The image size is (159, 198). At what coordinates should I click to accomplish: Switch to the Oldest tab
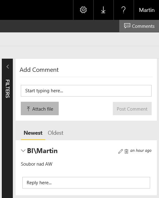point(55,133)
